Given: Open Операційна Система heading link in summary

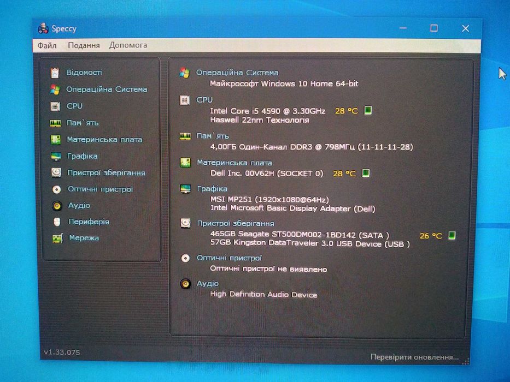Looking at the screenshot, I should tap(237, 73).
